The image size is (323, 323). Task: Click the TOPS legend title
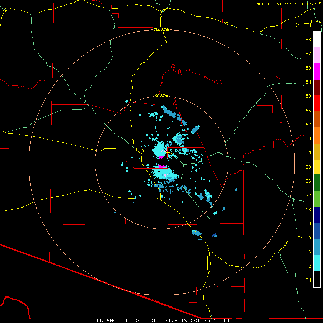click(x=315, y=21)
